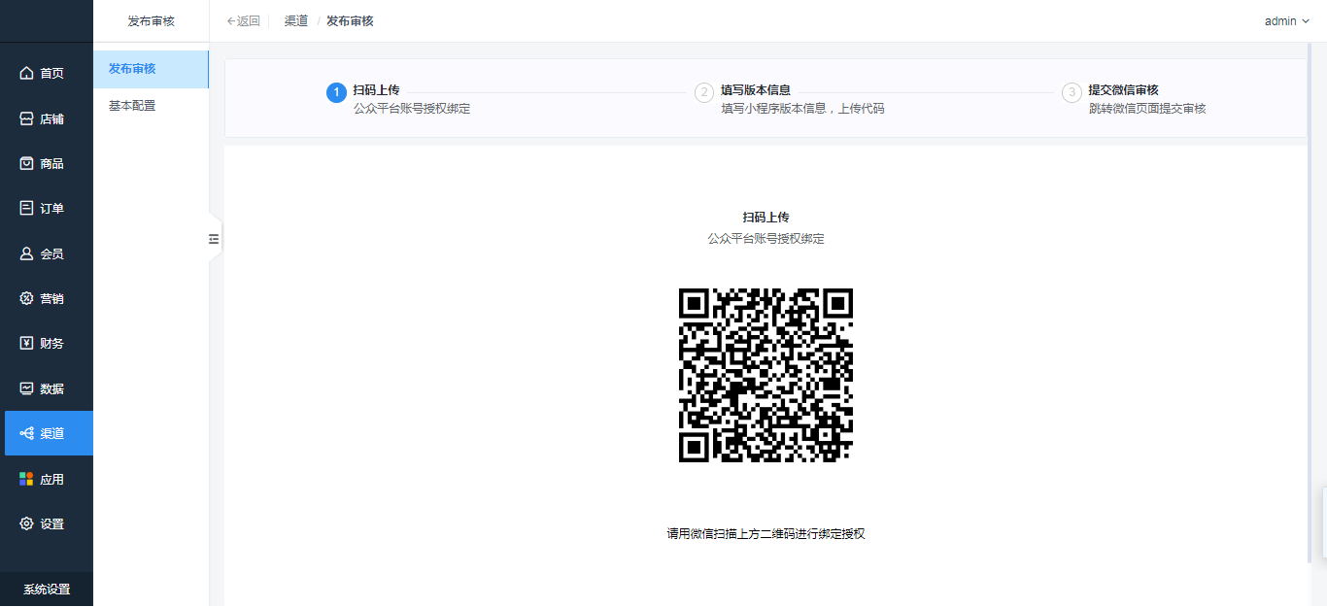Click the 营销 marketing icon
Viewport: 1327px width, 607px height.
[x=26, y=298]
